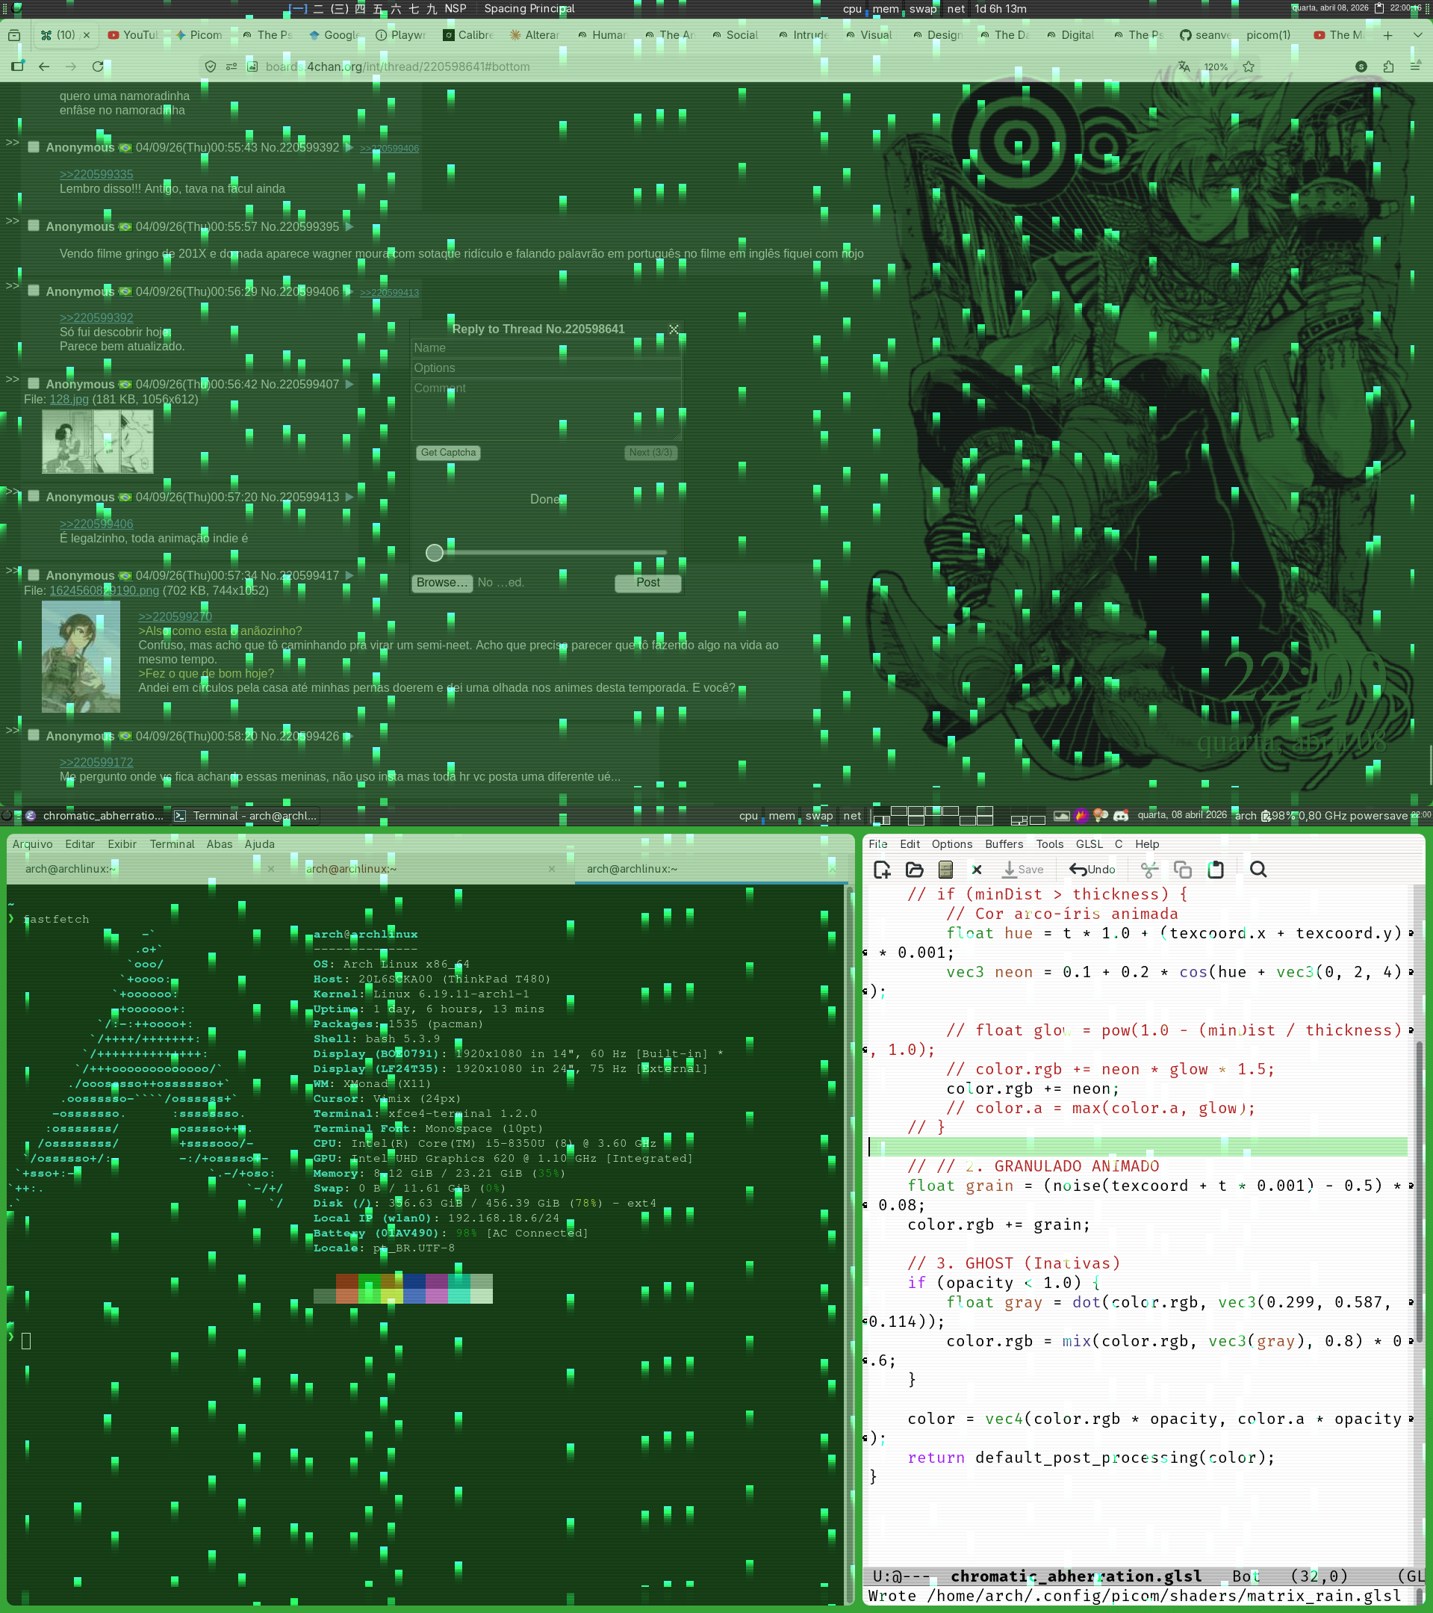Click the Terminal icon in the taskbar
Image resolution: width=1433 pixels, height=1613 pixels.
click(180, 816)
